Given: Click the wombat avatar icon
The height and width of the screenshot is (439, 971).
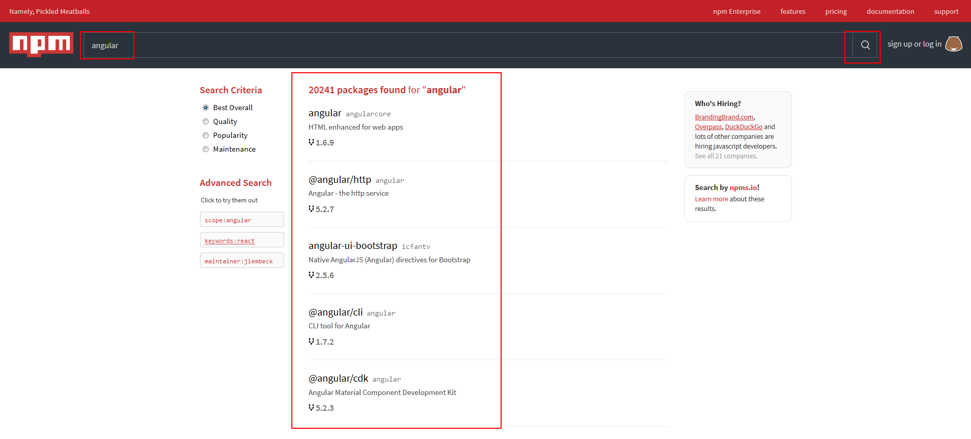Looking at the screenshot, I should coord(954,44).
